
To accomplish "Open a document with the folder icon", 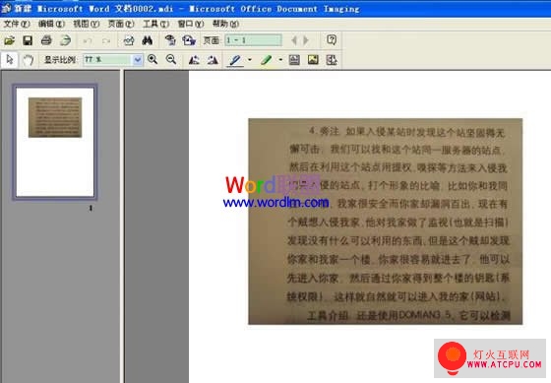I will click(9, 40).
